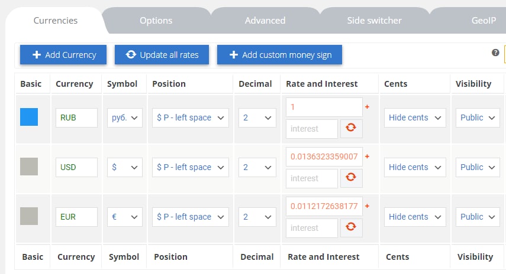506x274 pixels.
Task: Open the Side switcher tab
Action: pos(375,21)
